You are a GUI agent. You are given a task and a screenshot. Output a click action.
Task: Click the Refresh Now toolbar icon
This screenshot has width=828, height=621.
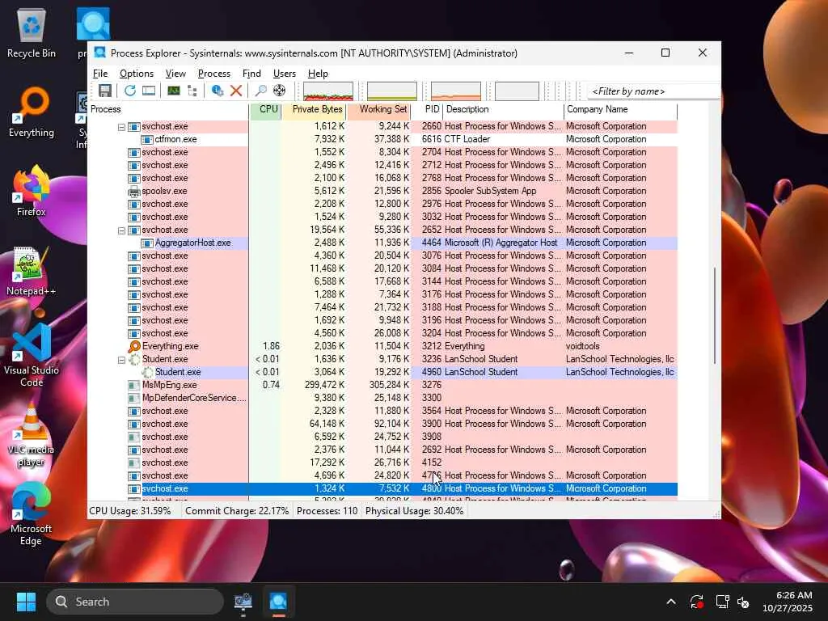click(x=130, y=91)
